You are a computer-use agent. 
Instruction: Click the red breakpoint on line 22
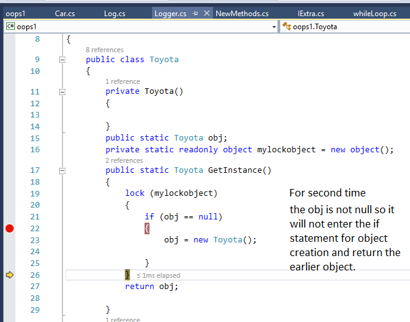click(9, 229)
